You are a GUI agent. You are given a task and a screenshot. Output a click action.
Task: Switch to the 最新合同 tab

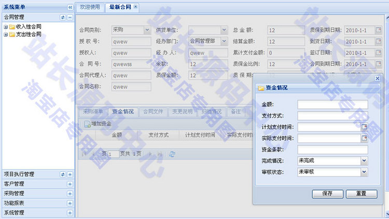click(120, 7)
